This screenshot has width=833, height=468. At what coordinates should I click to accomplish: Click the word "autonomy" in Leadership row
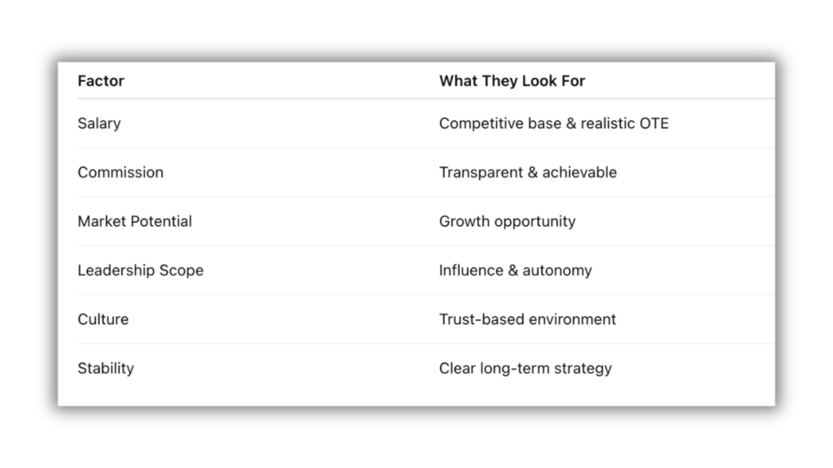click(x=557, y=271)
